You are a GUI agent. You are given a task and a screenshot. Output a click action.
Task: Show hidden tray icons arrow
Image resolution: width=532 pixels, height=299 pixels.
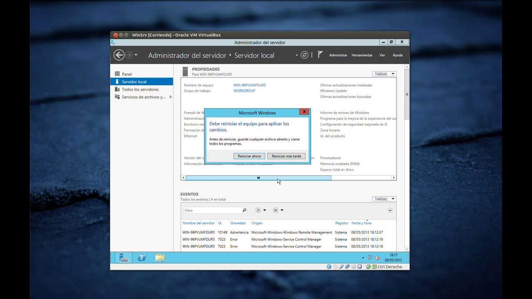pyautogui.click(x=363, y=258)
